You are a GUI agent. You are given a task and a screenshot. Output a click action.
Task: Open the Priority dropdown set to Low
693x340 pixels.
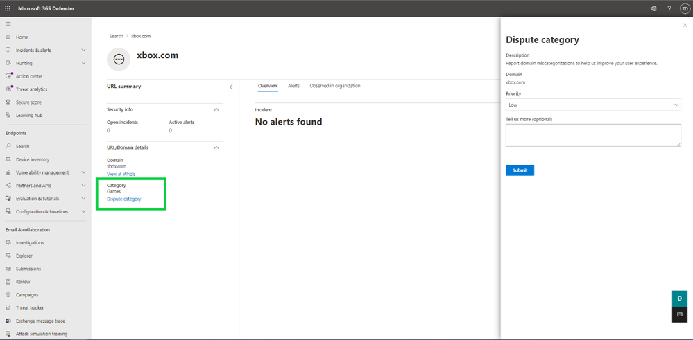tap(593, 105)
